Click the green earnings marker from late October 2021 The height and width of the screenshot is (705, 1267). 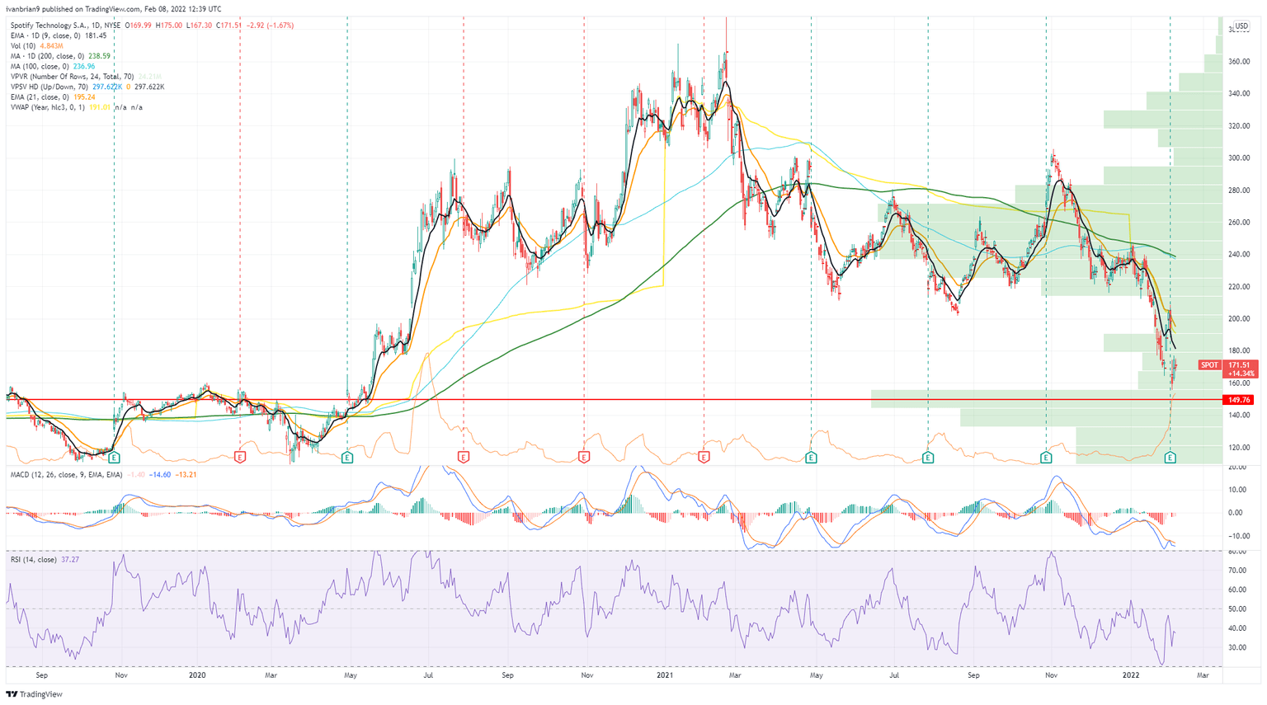click(x=1046, y=457)
